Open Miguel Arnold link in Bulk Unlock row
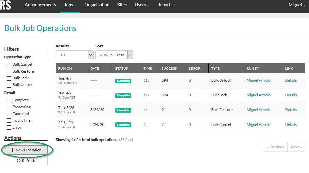309x173 pixels. pyautogui.click(x=258, y=80)
